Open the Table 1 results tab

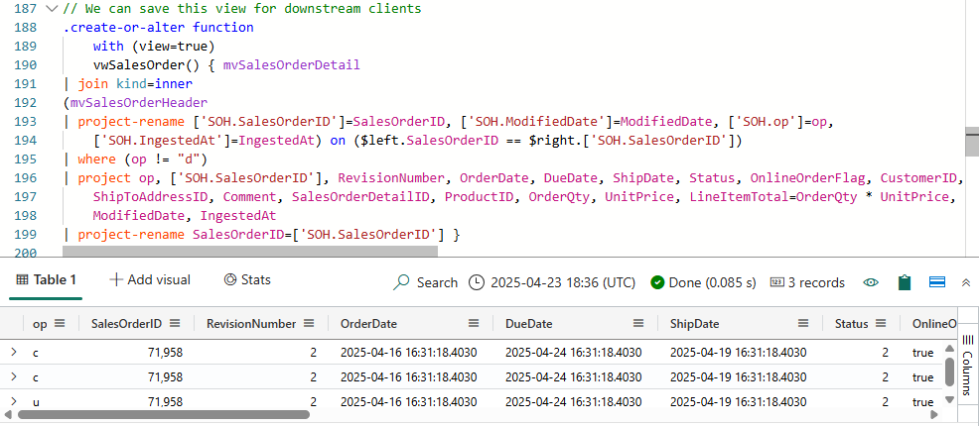(x=46, y=280)
